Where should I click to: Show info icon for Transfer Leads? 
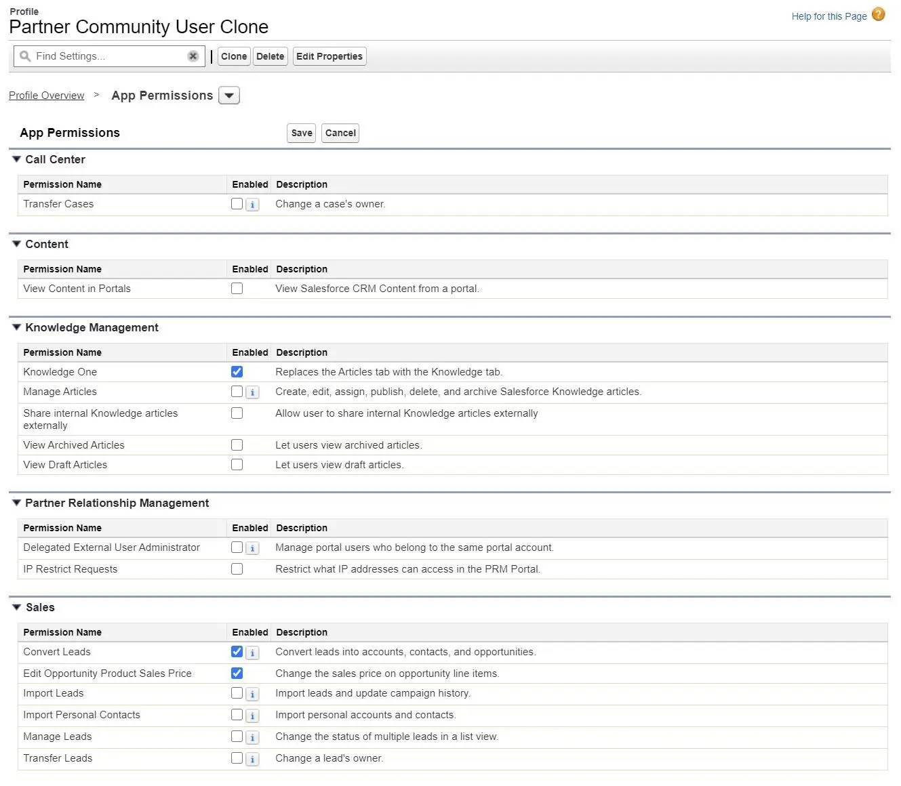pos(252,759)
